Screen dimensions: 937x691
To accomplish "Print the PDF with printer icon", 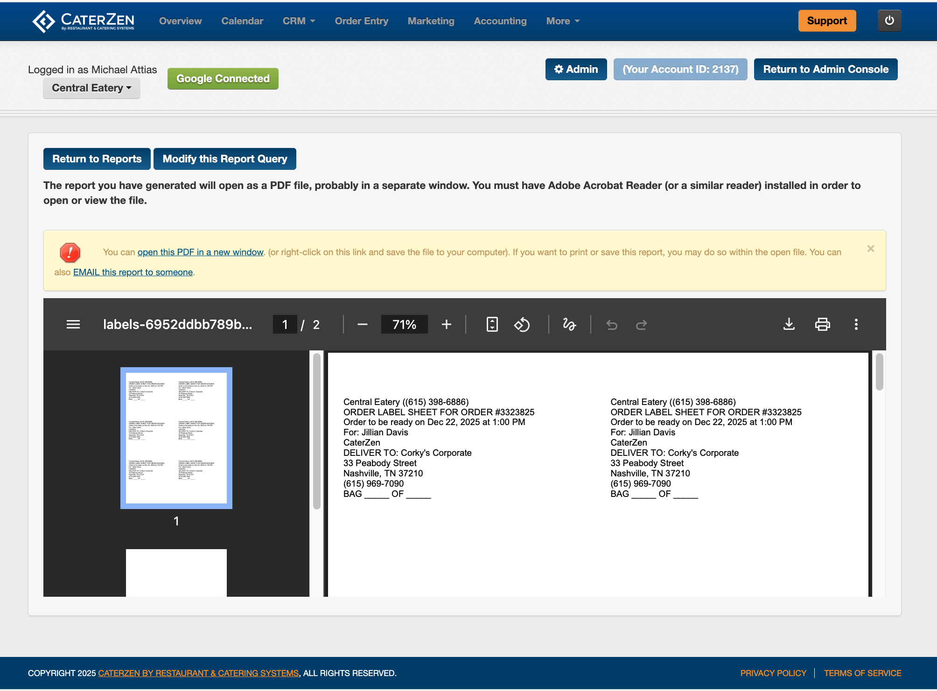I will tap(822, 324).
